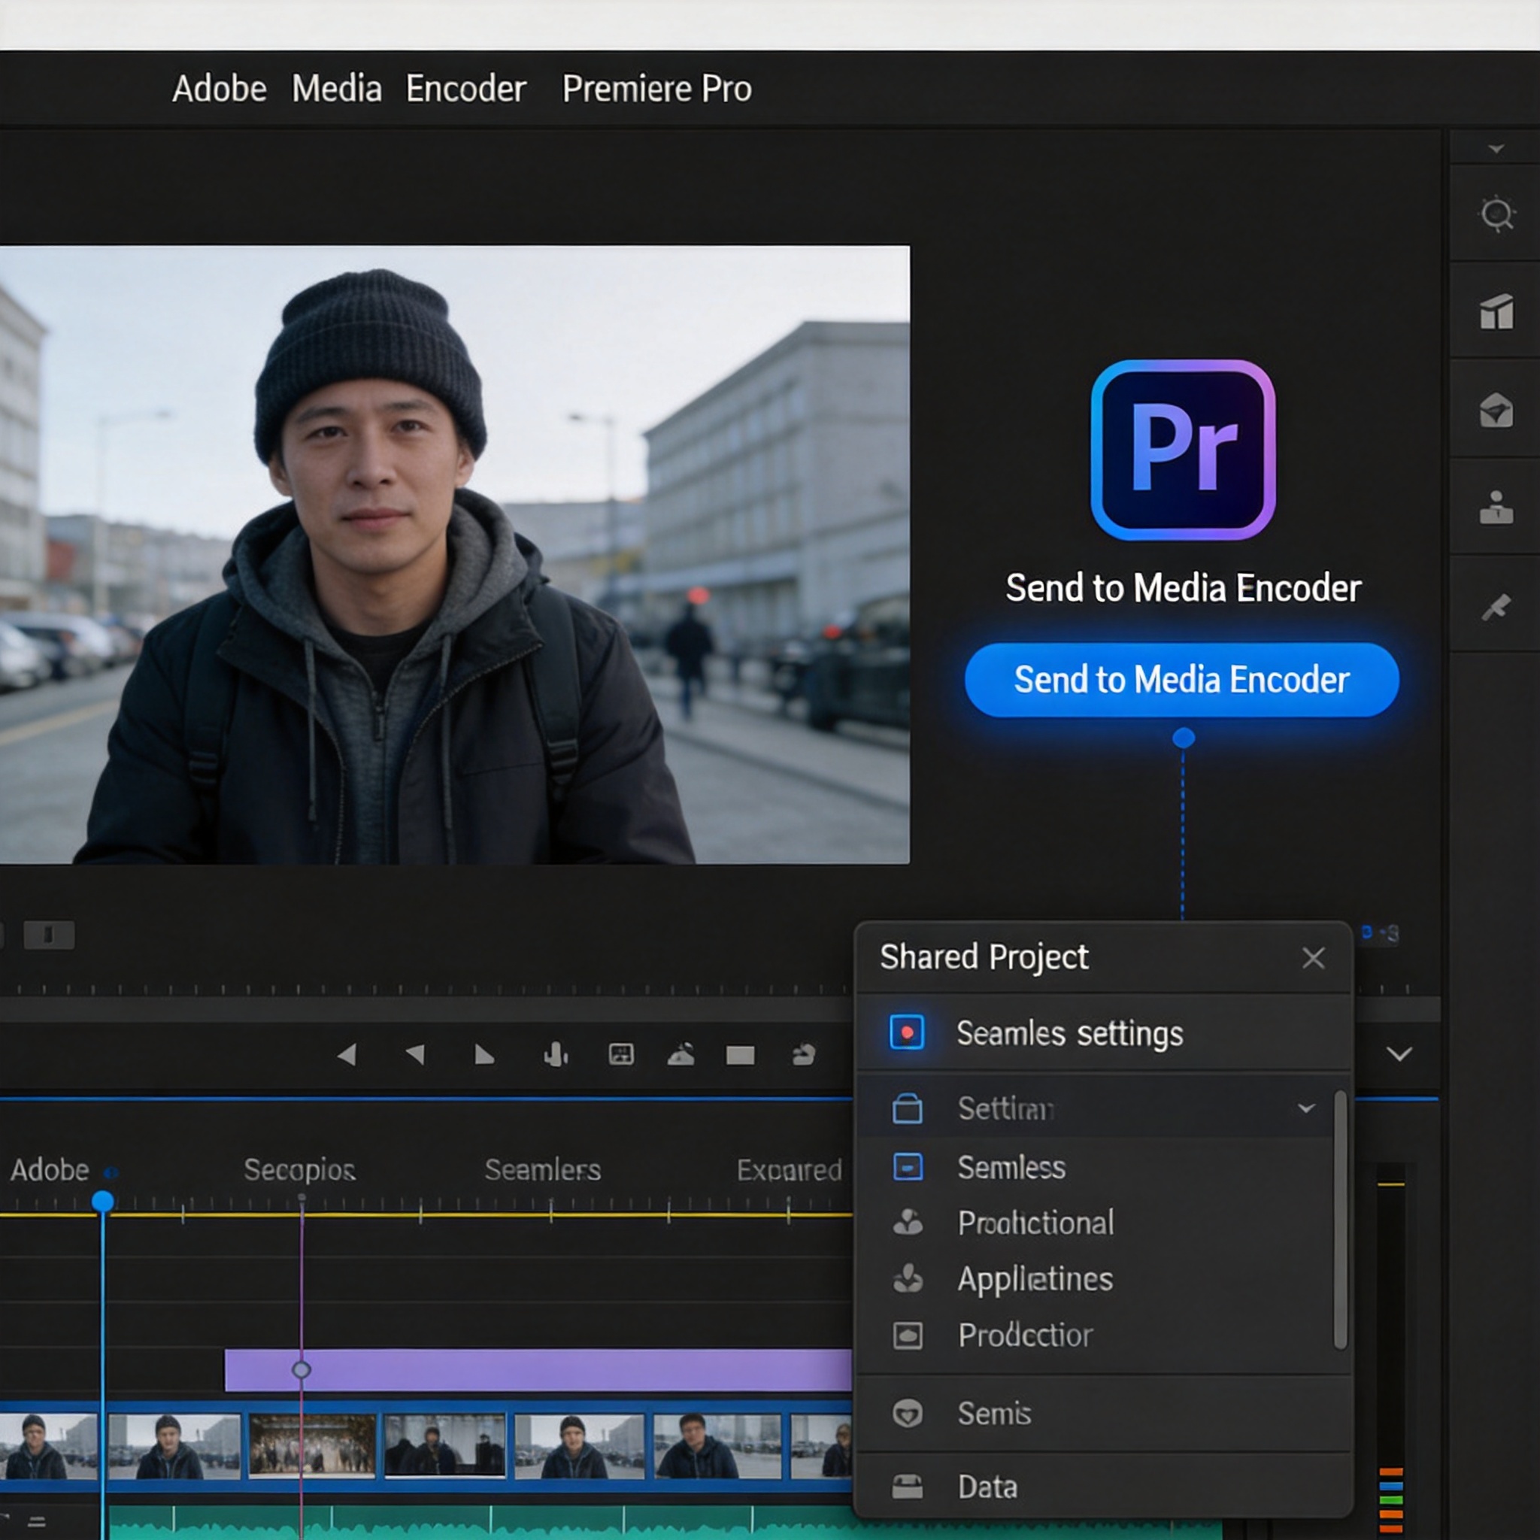Choose the Applietines option
Image resolution: width=1540 pixels, height=1540 pixels.
pos(1035,1279)
